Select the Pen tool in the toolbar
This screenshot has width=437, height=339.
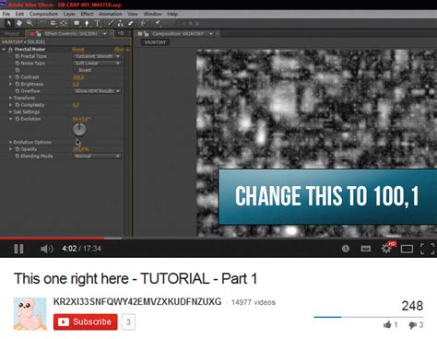coord(87,23)
